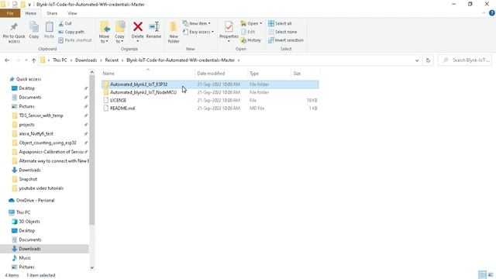This screenshot has width=496, height=279.
Task: Open Music under This PC
Action: (x=25, y=258)
